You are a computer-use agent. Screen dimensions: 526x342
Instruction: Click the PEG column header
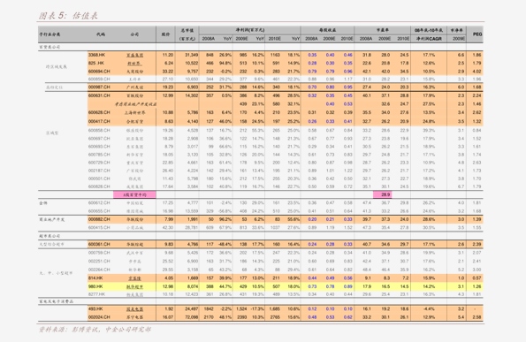point(477,34)
